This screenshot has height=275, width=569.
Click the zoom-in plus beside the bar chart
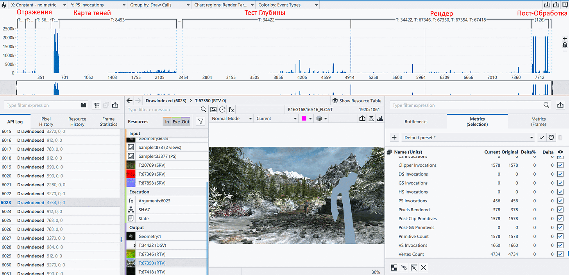(x=565, y=38)
